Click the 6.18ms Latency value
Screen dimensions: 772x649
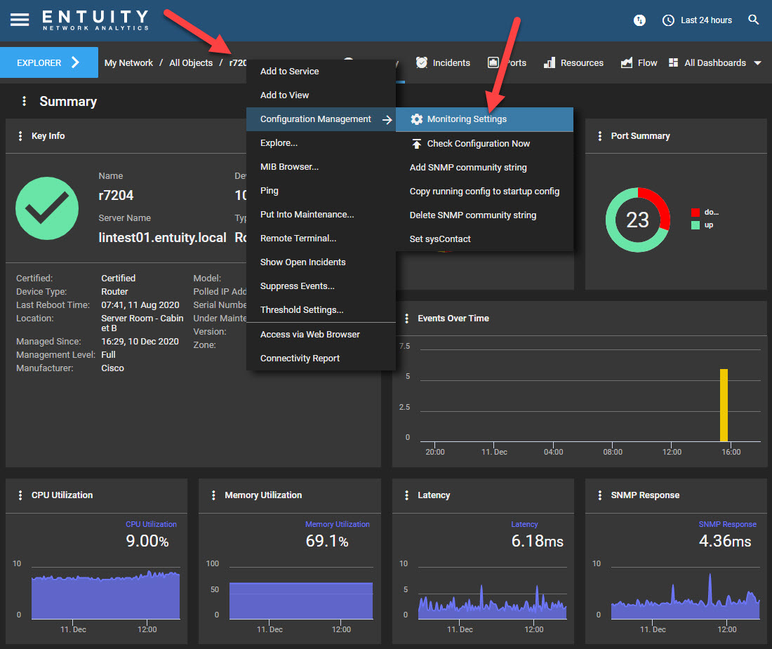pos(537,541)
